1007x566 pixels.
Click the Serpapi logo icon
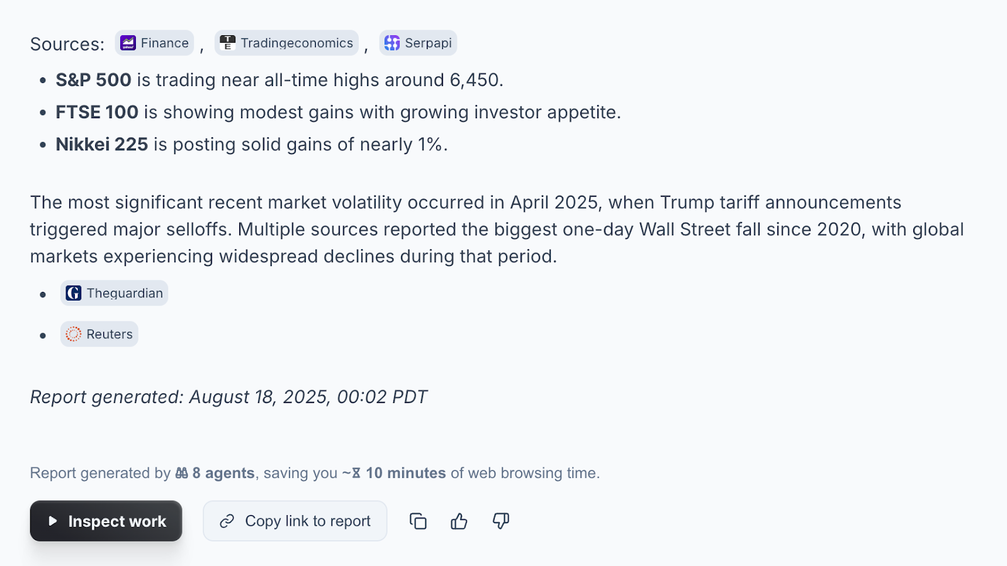point(392,43)
